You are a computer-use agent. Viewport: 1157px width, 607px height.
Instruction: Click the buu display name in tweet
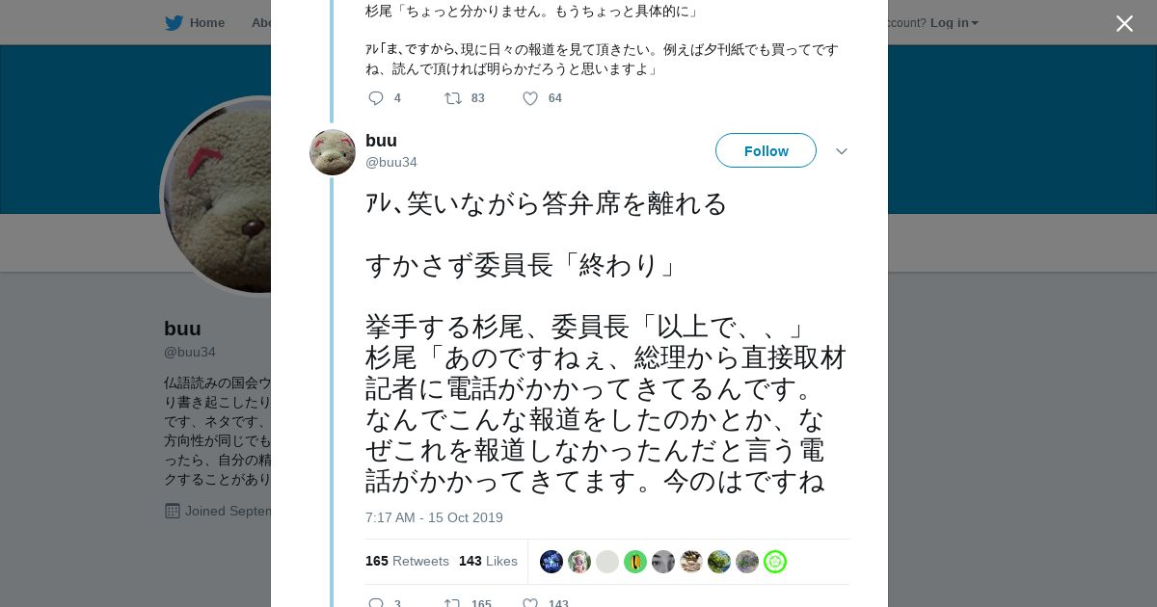[381, 141]
